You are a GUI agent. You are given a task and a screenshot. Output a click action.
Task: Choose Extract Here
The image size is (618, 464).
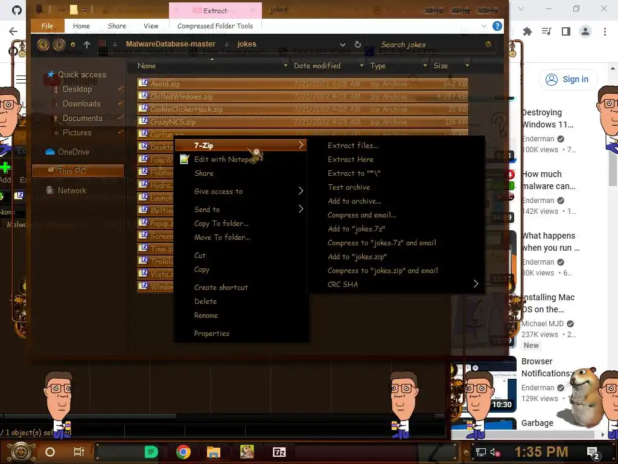351,159
